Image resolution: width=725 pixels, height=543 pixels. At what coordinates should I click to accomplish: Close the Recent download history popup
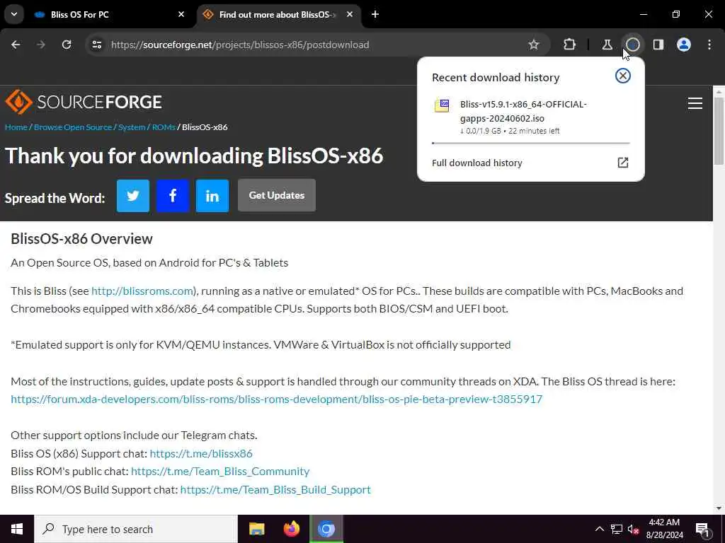[623, 76]
